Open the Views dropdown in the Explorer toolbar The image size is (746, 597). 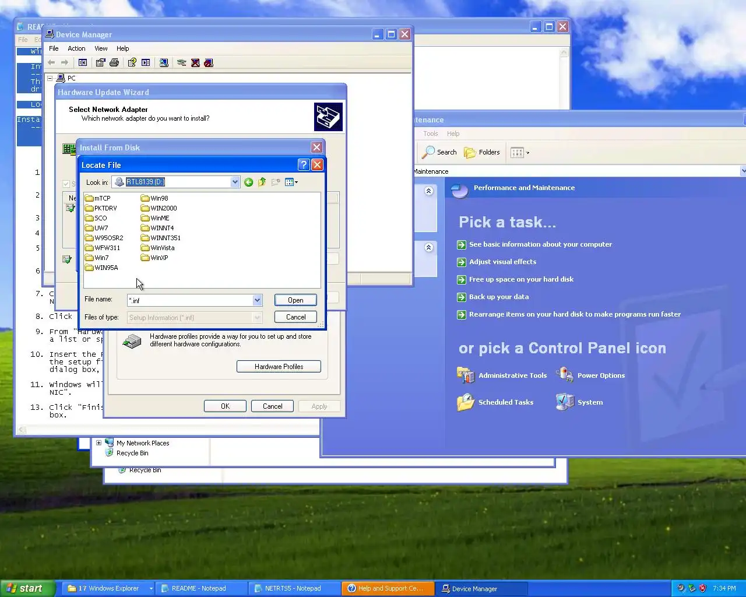click(520, 153)
